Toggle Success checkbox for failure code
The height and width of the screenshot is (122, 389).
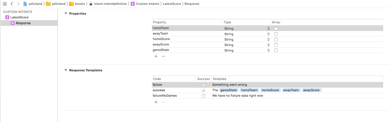point(204,85)
